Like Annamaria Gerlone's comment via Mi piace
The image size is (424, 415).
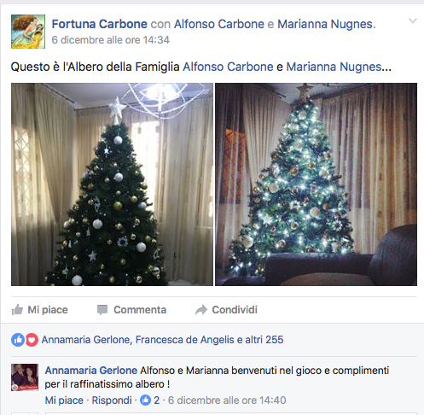coord(64,400)
